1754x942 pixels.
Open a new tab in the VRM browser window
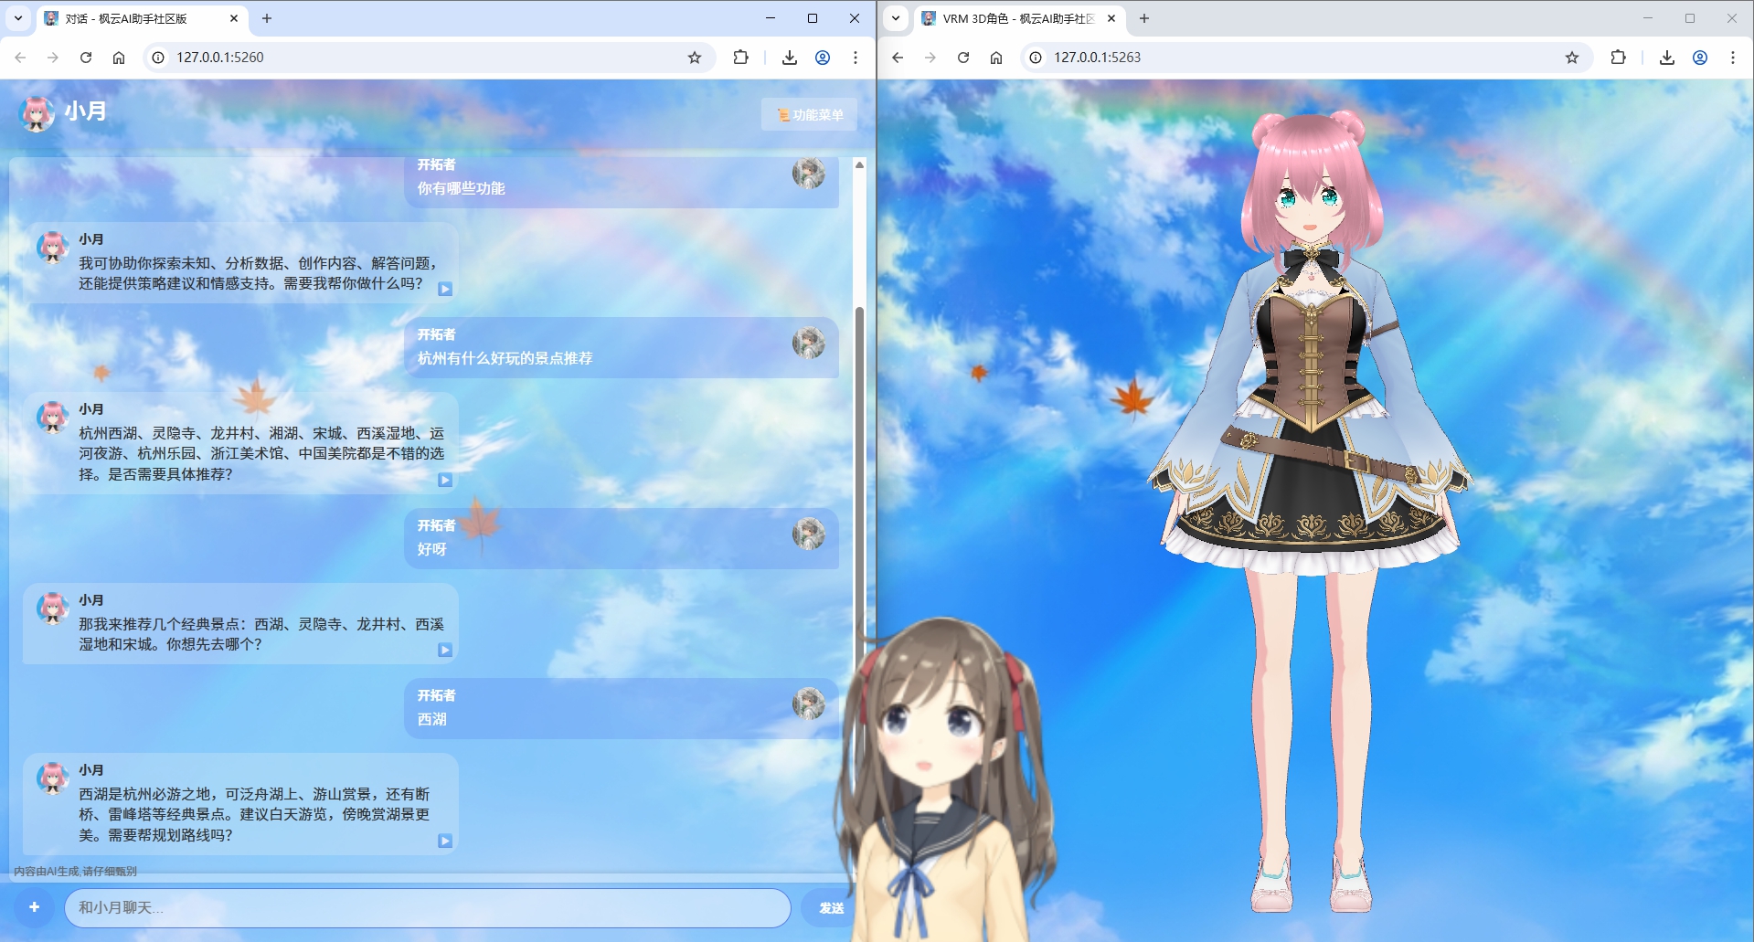tap(1144, 18)
